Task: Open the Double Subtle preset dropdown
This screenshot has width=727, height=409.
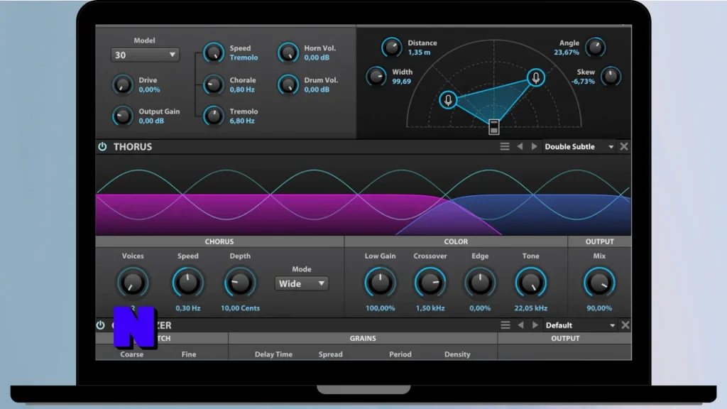Action: (579, 146)
